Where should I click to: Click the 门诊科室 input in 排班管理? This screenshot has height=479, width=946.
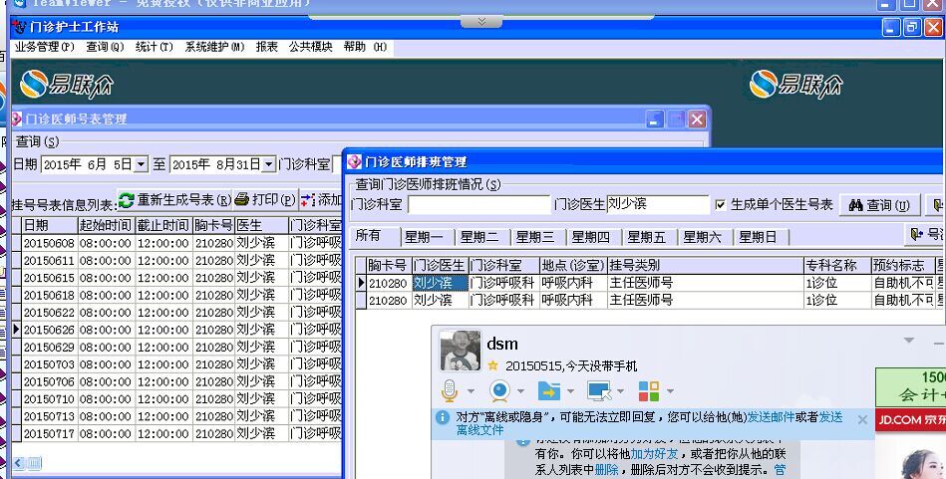click(479, 205)
